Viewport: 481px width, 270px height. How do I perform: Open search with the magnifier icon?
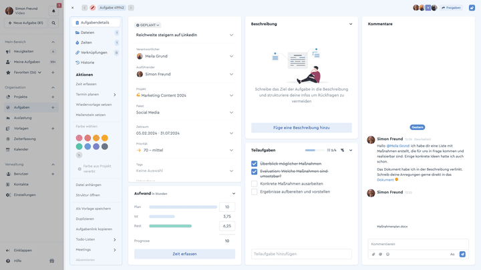[x=53, y=23]
